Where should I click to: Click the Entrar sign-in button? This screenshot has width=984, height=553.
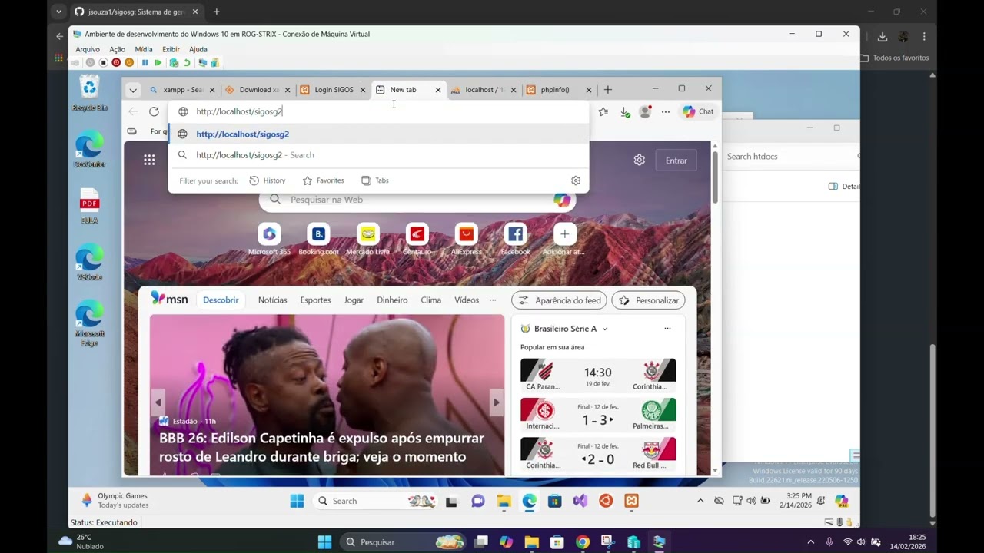tap(676, 161)
